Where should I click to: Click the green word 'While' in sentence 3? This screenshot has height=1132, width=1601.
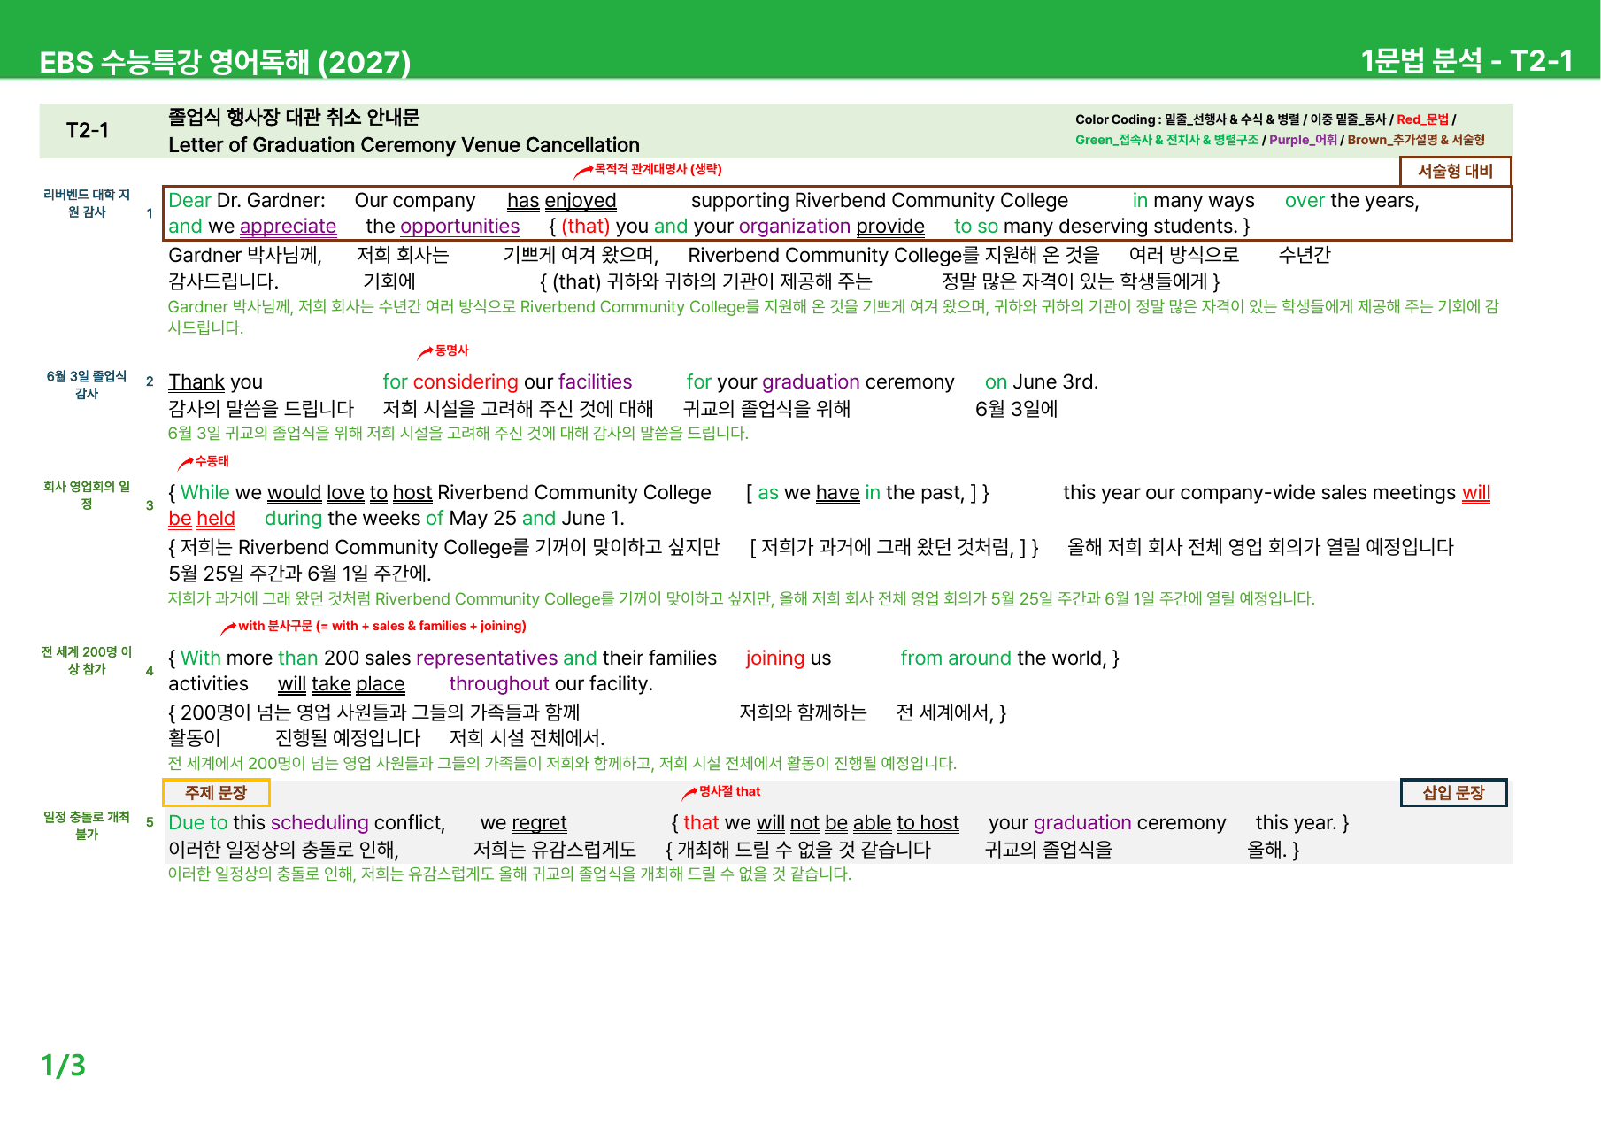(205, 493)
